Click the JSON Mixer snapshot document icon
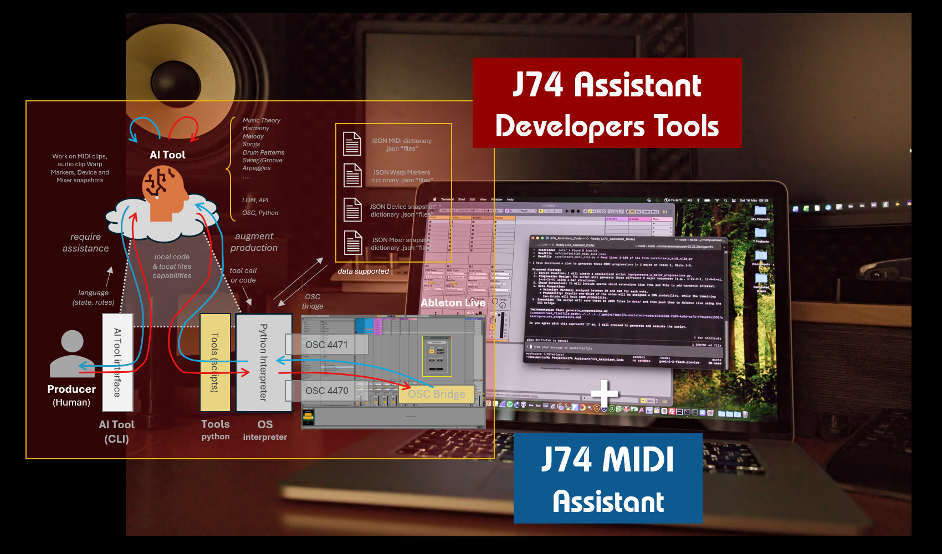Screen dimensions: 942x554 [352, 243]
